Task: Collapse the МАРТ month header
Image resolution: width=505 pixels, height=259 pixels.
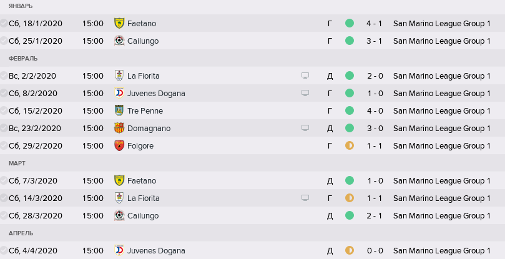Action: coord(17,163)
